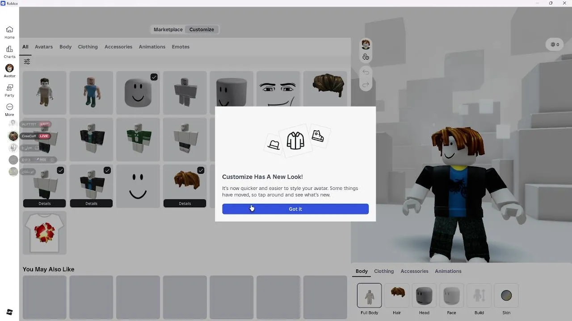Select the Build category icon
This screenshot has height=321, width=572.
tap(479, 299)
